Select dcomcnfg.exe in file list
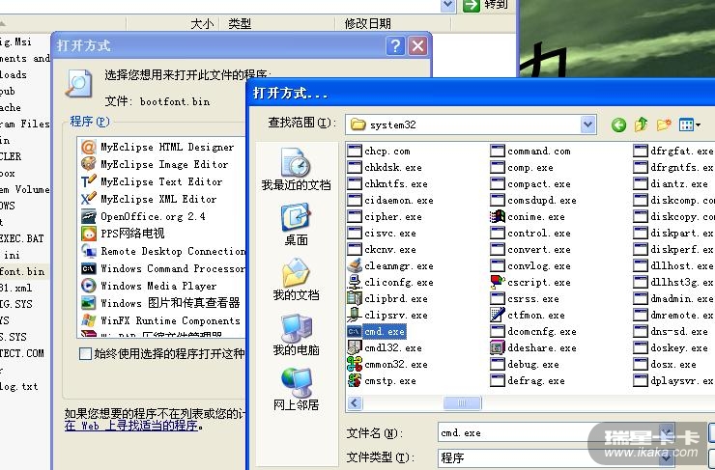The height and width of the screenshot is (470, 715). [533, 331]
